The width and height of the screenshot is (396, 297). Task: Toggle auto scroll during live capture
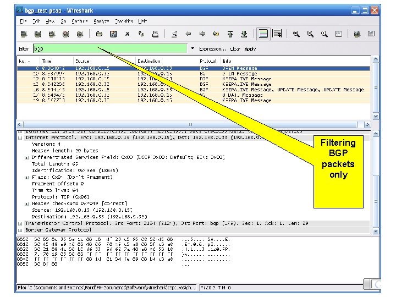coord(277,34)
